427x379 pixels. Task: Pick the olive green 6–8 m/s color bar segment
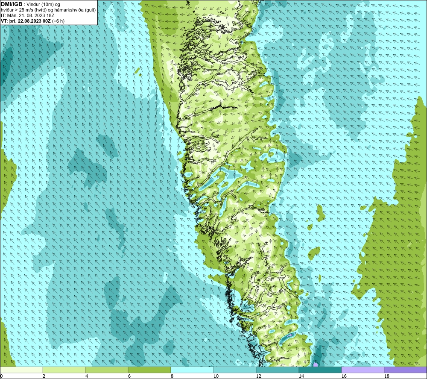[149, 370]
